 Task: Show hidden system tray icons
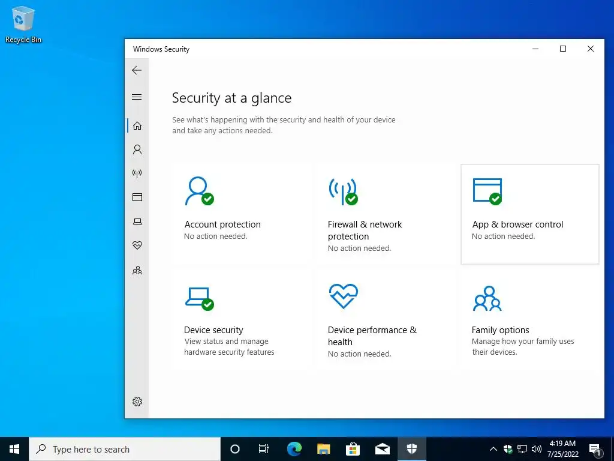click(x=493, y=449)
